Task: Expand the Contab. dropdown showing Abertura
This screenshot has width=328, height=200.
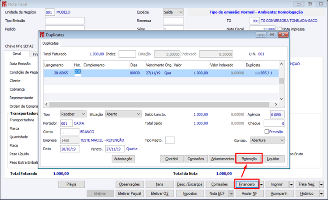Action: click(x=267, y=140)
